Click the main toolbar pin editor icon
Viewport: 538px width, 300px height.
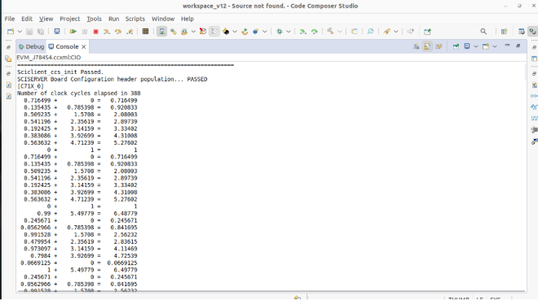coord(427,32)
